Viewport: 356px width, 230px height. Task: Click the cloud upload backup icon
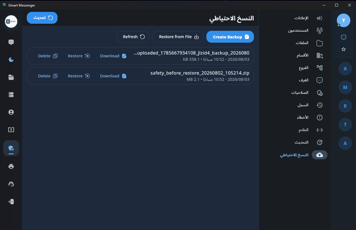320,155
